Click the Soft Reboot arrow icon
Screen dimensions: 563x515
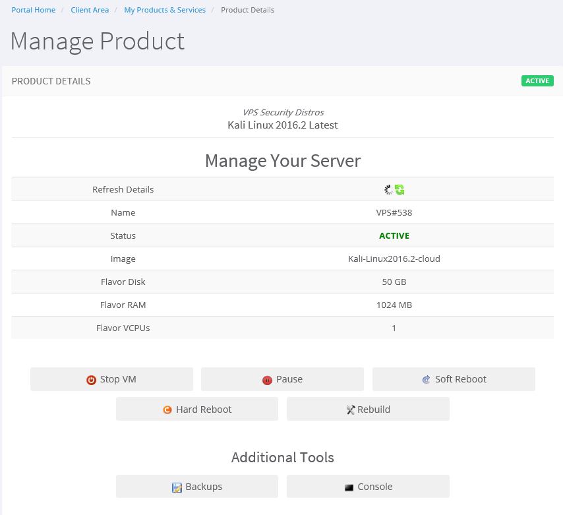426,380
